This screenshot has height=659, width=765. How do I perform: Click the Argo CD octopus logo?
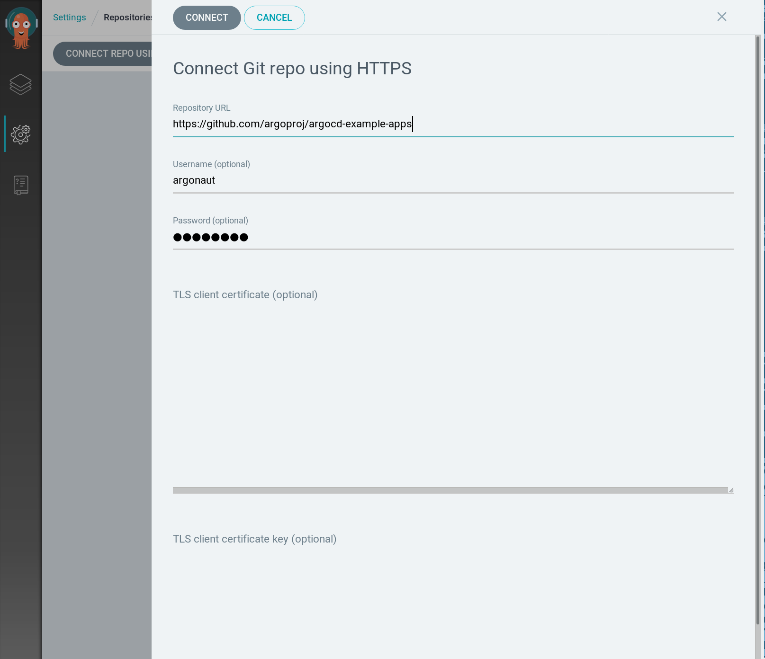[x=21, y=28]
